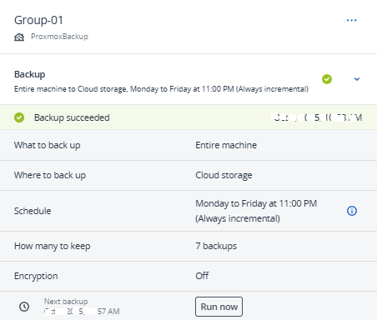Click the Next backup clock icon
Image resolution: width=377 pixels, height=320 pixels.
[x=24, y=307]
